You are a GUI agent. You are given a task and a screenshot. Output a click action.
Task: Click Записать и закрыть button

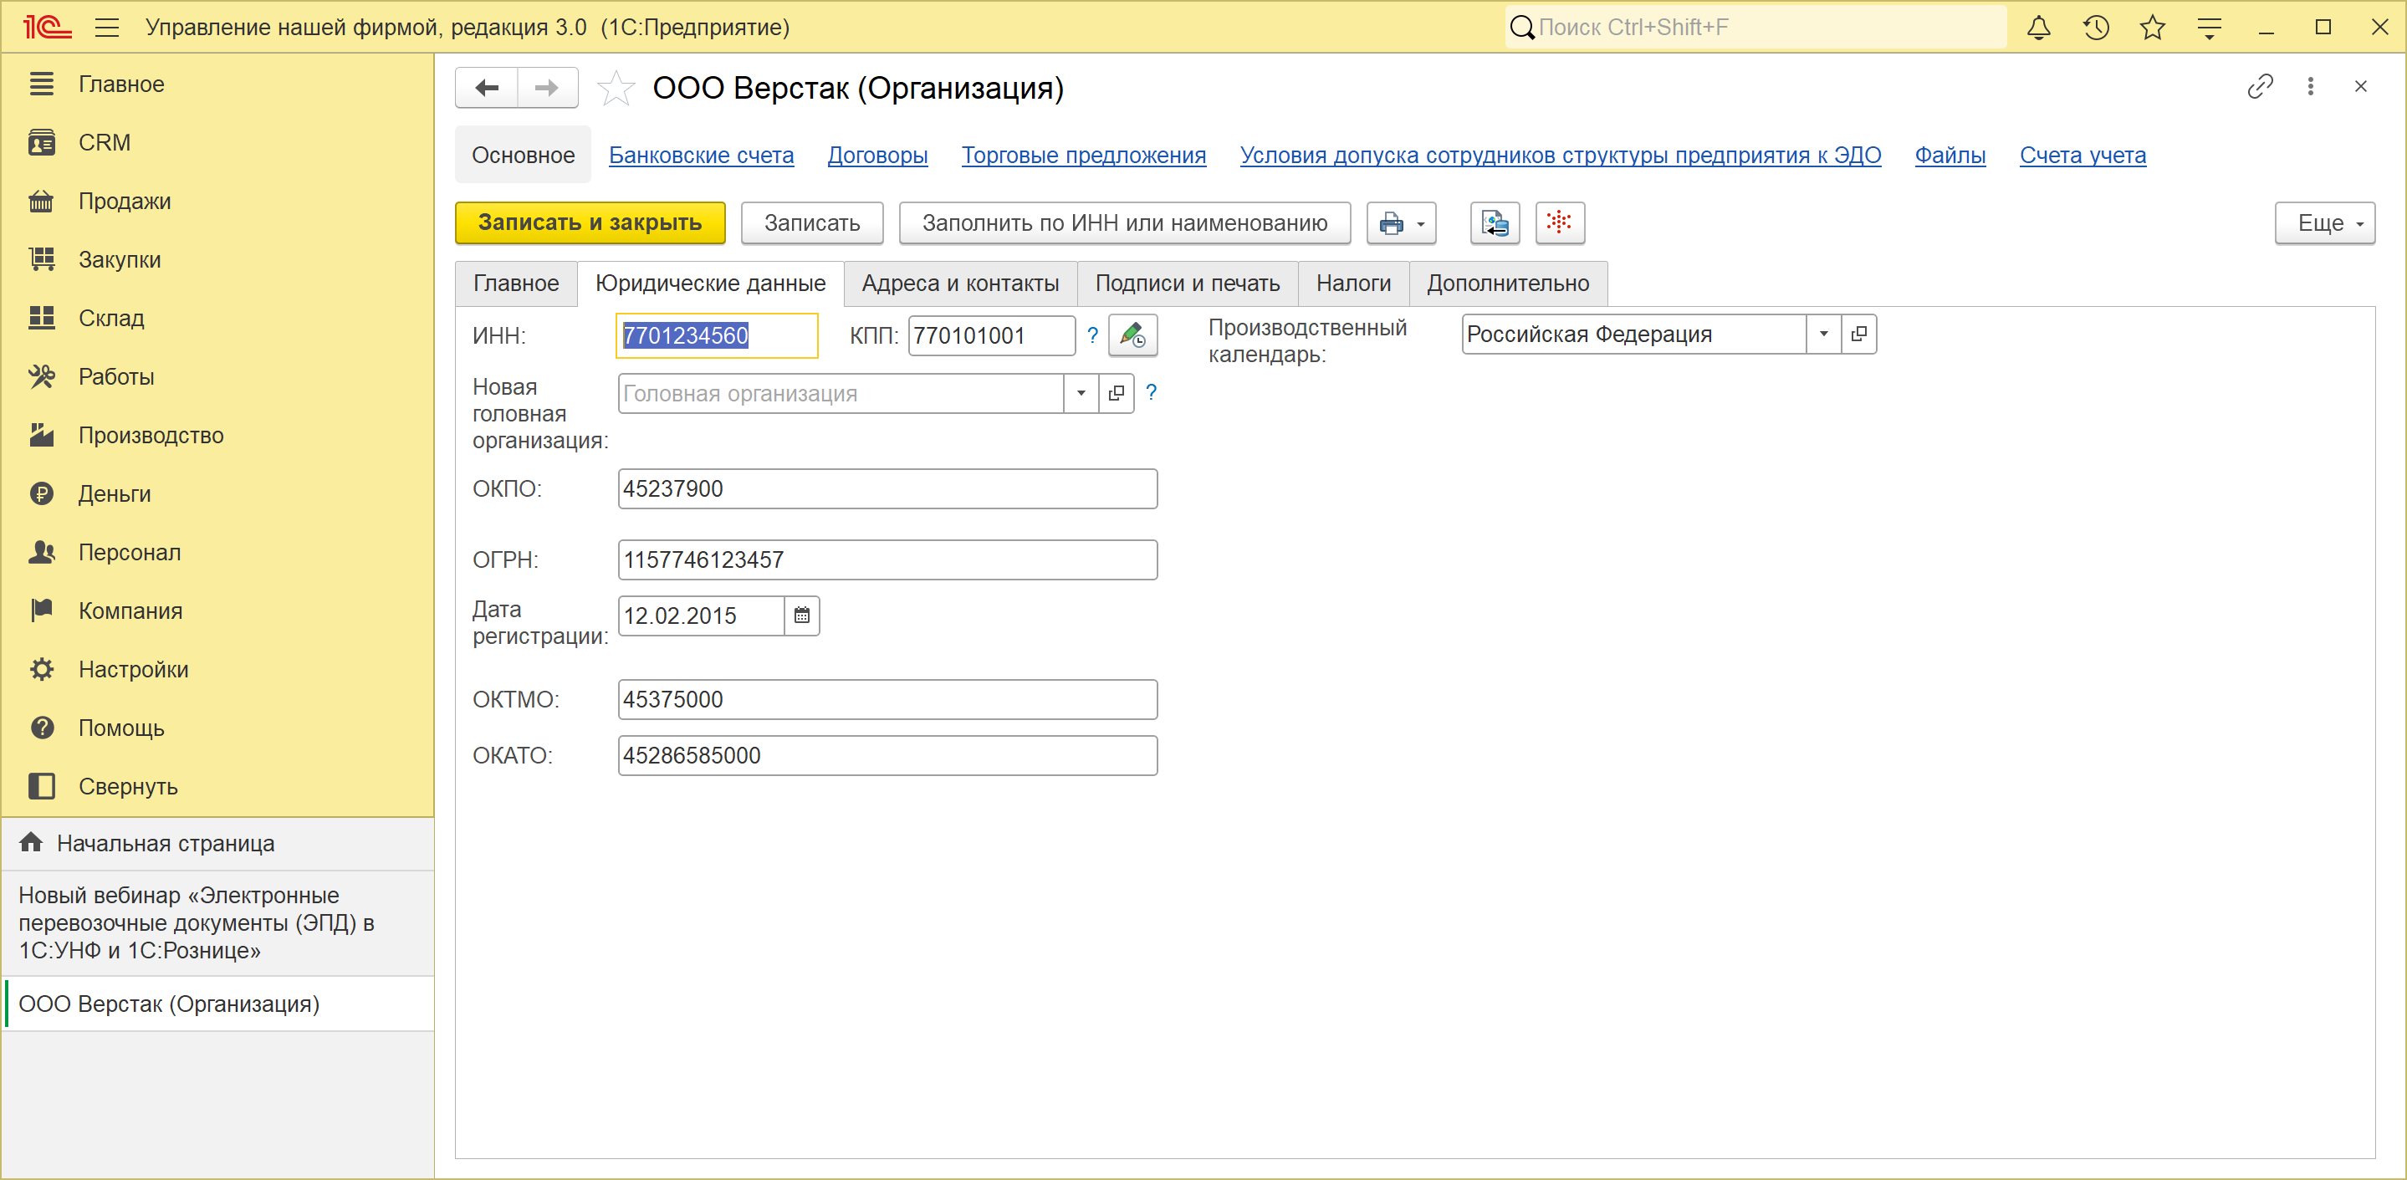tap(590, 223)
